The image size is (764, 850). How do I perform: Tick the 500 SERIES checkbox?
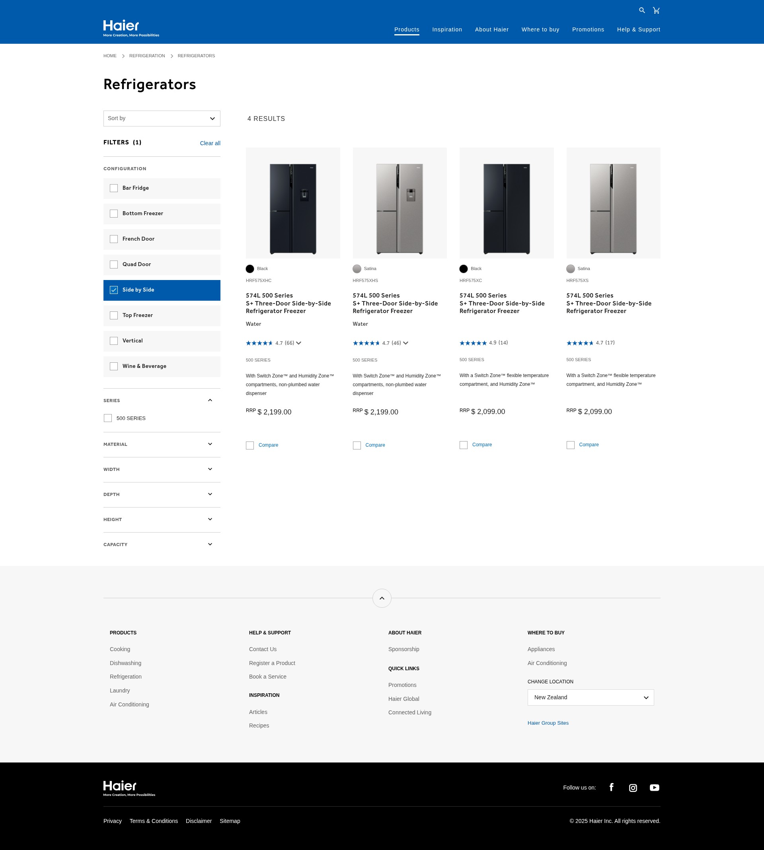[108, 418]
